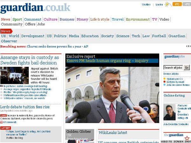Click theguardian logo at bottom right
The height and width of the screenshot is (143, 191).
(x=173, y=135)
